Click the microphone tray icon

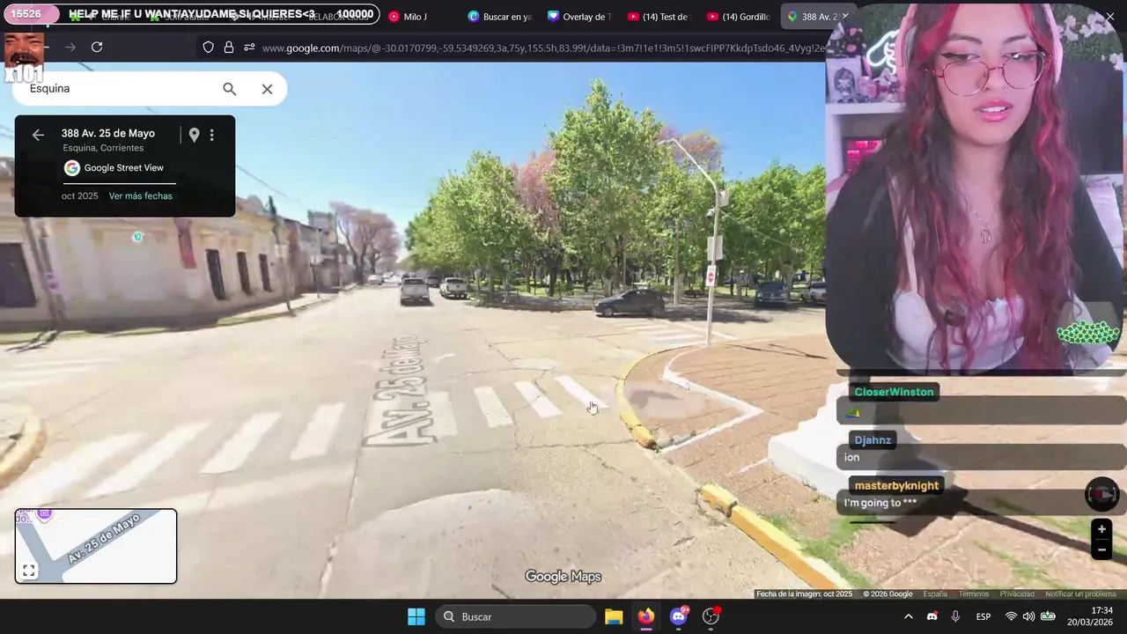tap(955, 616)
